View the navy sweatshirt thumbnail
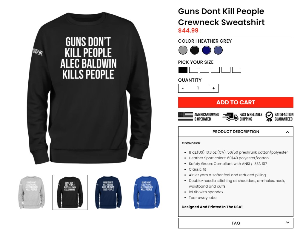Image resolution: width=300 pixels, height=232 pixels. (x=108, y=192)
